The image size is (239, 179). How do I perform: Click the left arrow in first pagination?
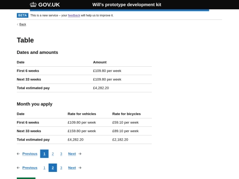(18, 154)
